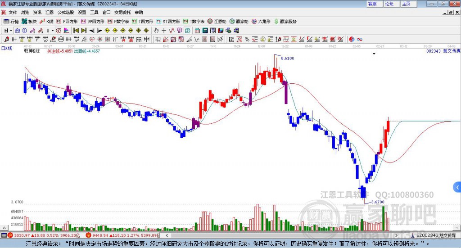
Task: Select the n² time cycle tool
Action: 77,39
